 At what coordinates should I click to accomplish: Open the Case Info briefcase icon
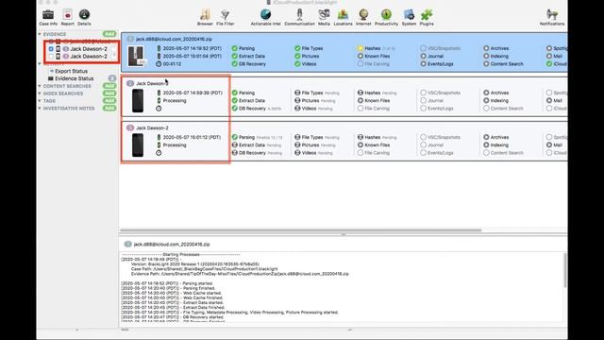pos(48,15)
